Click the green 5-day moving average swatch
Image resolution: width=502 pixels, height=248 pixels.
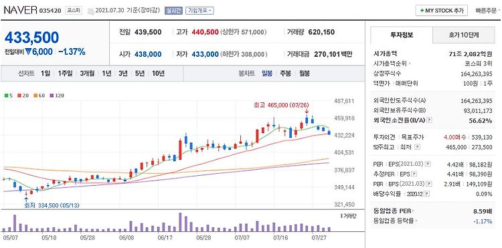coord(6,95)
